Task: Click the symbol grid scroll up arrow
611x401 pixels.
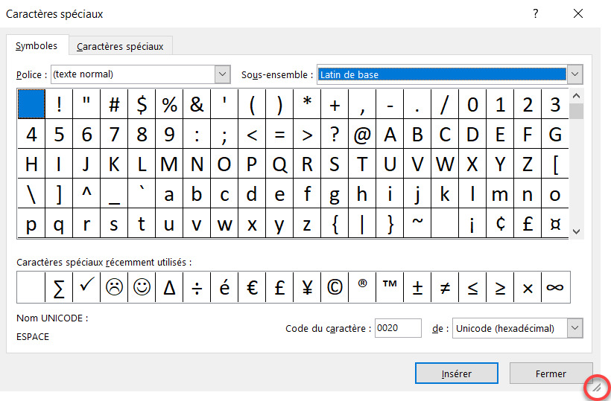Action: pos(577,96)
